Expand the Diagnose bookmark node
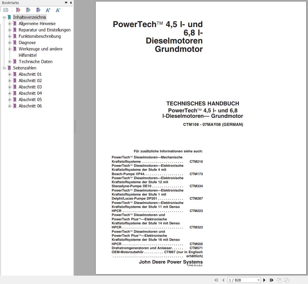Screen dimensions: 308x284 pos(10,43)
